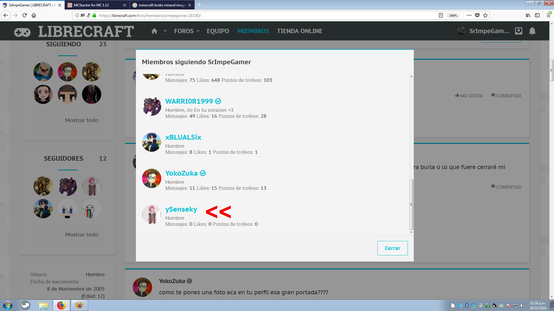Open the Windows Start button
The height and width of the screenshot is (311, 554).
click(8, 305)
